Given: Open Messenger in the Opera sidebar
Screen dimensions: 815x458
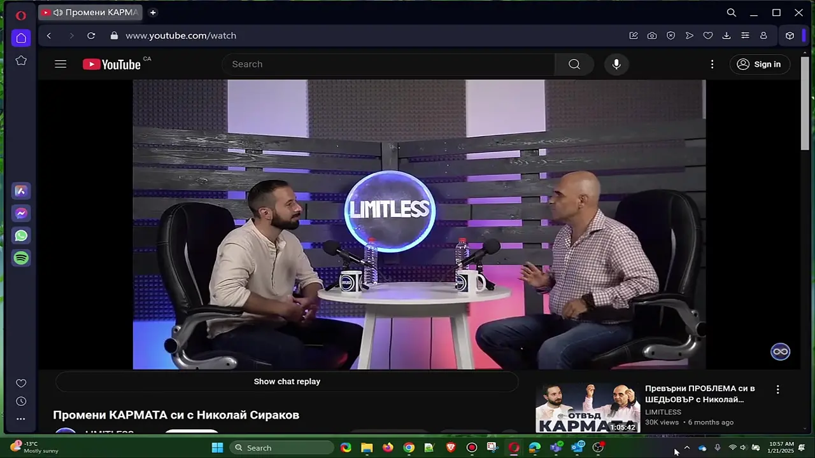Looking at the screenshot, I should 21,214.
